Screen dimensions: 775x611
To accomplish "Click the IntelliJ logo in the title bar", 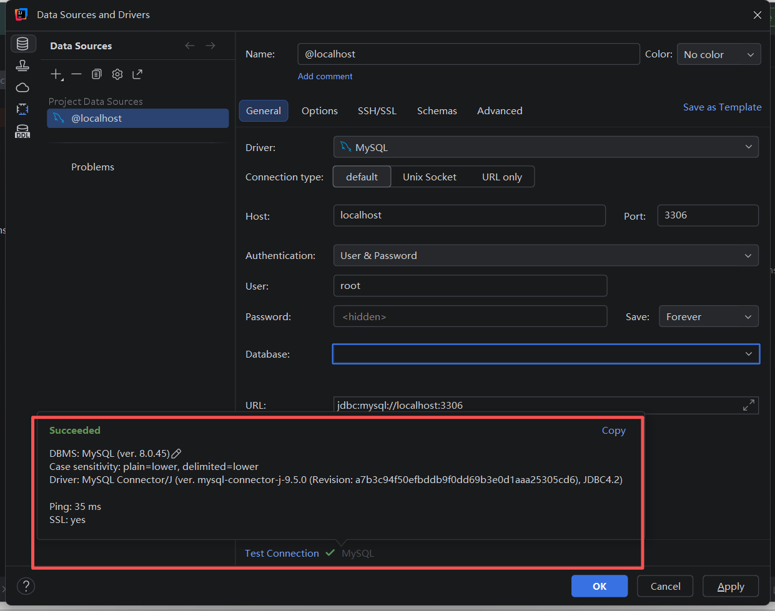I will pos(21,14).
